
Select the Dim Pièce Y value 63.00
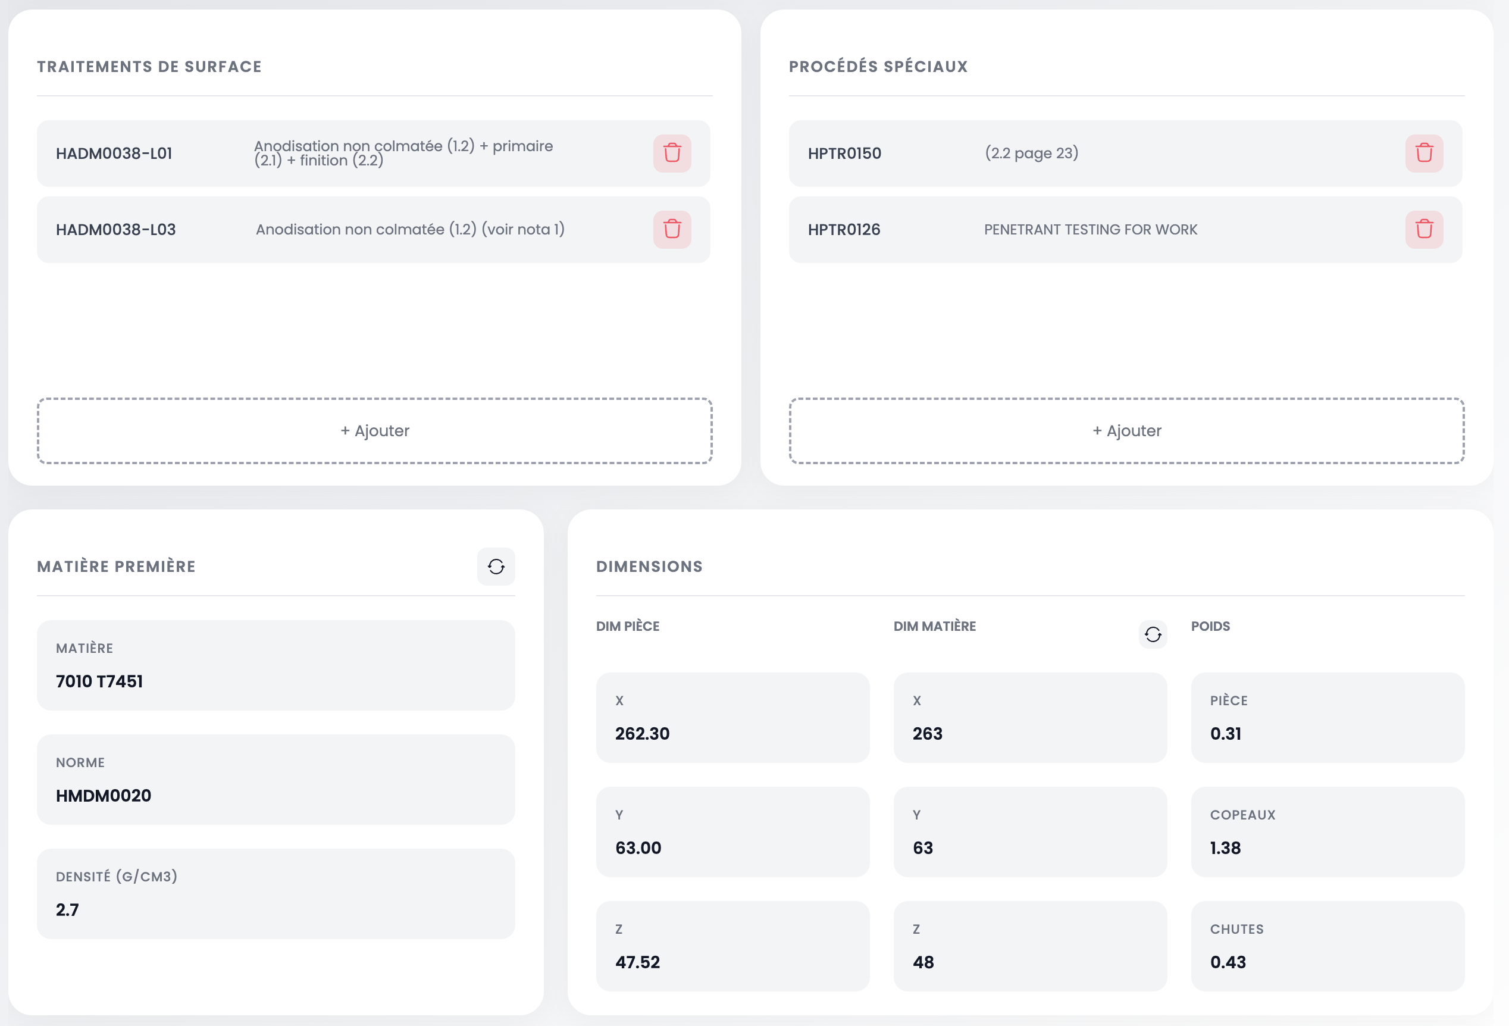[x=732, y=847]
